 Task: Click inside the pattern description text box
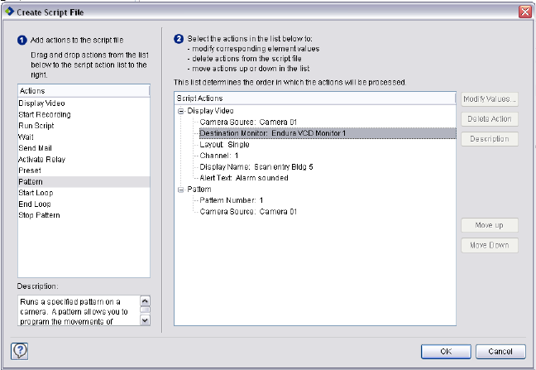coord(79,311)
